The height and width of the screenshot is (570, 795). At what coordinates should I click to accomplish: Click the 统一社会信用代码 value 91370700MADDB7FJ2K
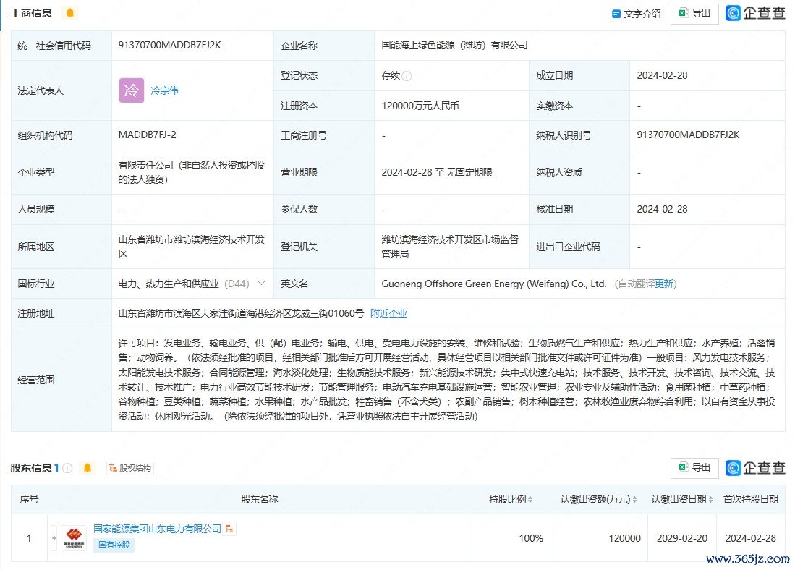[169, 45]
